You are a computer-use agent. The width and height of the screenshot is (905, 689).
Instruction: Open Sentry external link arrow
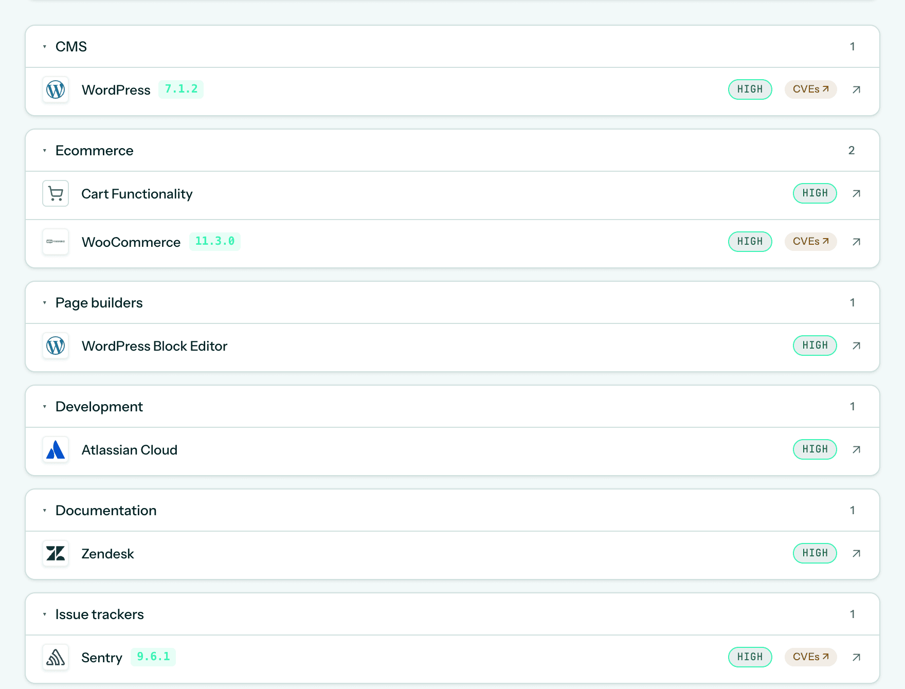click(x=856, y=658)
